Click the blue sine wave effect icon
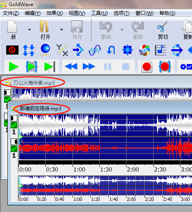The width and height of the screenshot is (192, 212). (95, 50)
